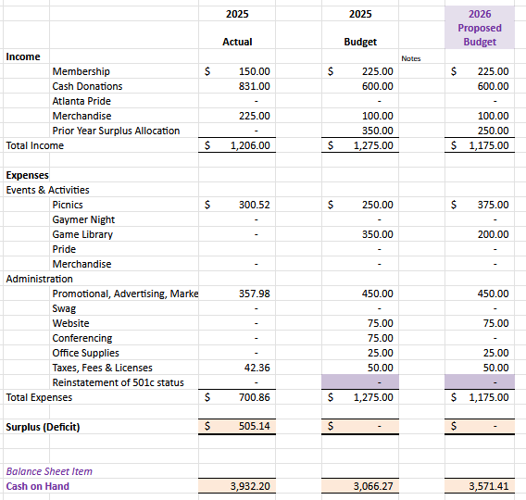Select Promotional, Advertising label cell
This screenshot has width=526, height=500.
point(125,294)
